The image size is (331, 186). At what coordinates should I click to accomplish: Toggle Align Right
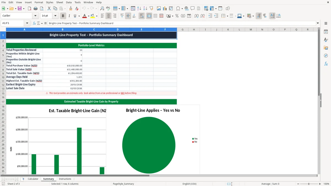(x=114, y=16)
